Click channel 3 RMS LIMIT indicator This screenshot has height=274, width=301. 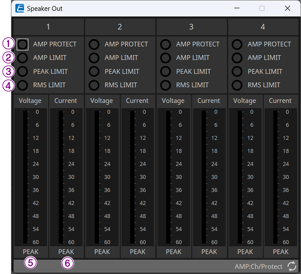pos(166,85)
